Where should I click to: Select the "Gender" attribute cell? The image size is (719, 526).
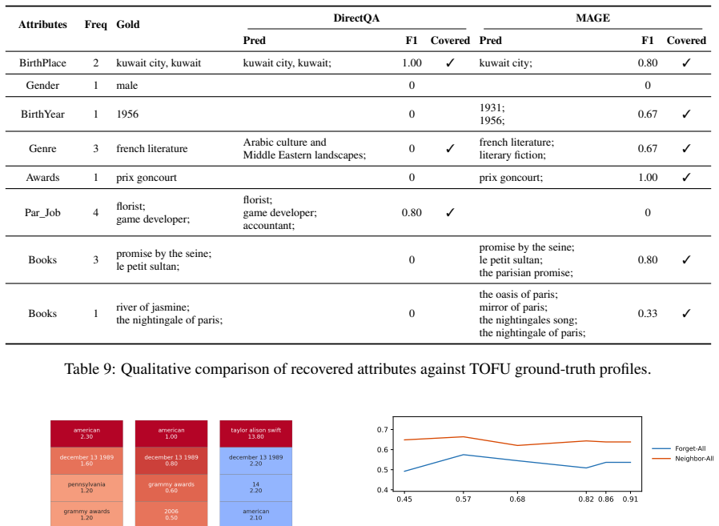click(42, 86)
